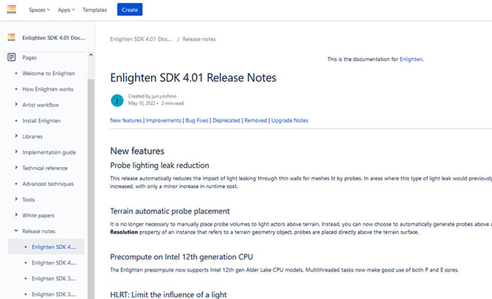Click the Pages icon in sidebar

click(x=11, y=57)
